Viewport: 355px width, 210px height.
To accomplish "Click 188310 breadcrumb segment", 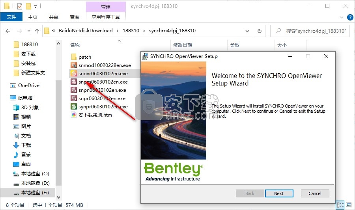I will 131,30.
